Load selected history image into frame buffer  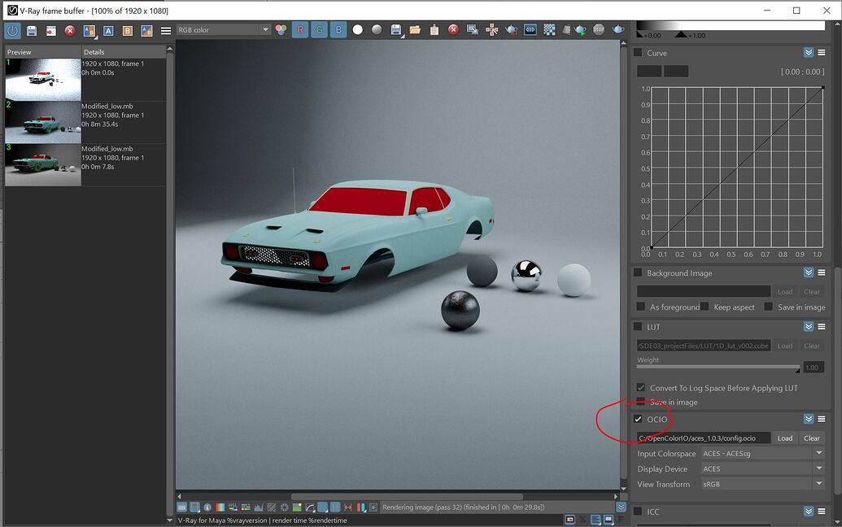pos(51,31)
